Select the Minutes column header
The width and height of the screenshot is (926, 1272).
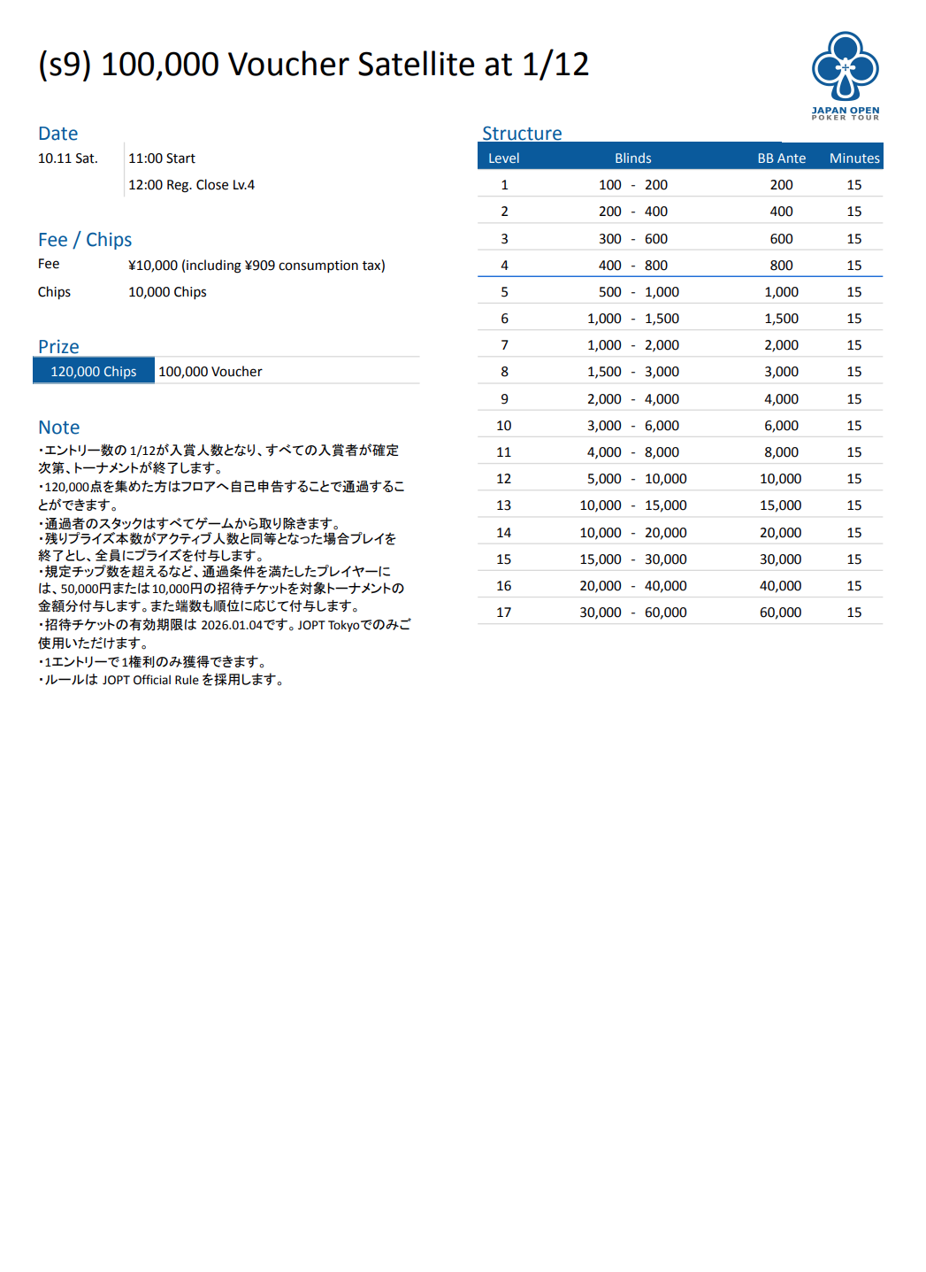(853, 158)
